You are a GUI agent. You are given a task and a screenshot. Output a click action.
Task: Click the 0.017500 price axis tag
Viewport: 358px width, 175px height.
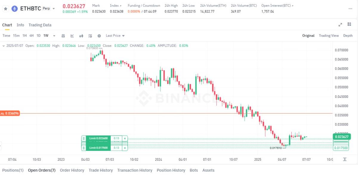(x=341, y=148)
